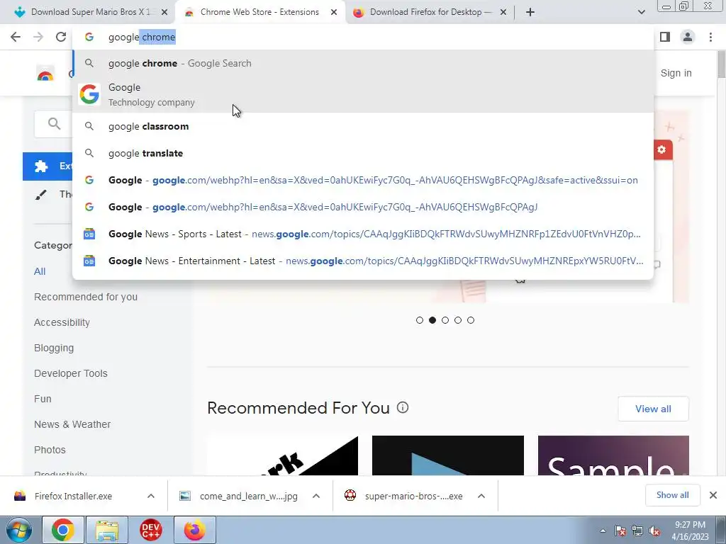This screenshot has width=726, height=544.
Task: Open Google webhp suggestion ending with ssui=on
Action: (363, 180)
